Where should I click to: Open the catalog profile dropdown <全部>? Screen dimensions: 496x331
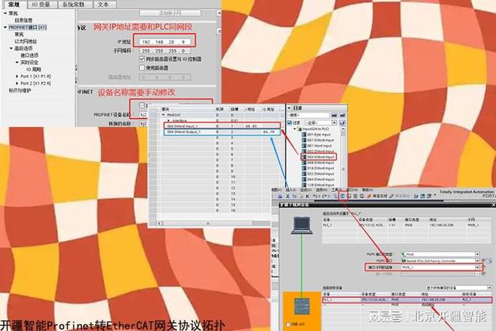(334, 123)
